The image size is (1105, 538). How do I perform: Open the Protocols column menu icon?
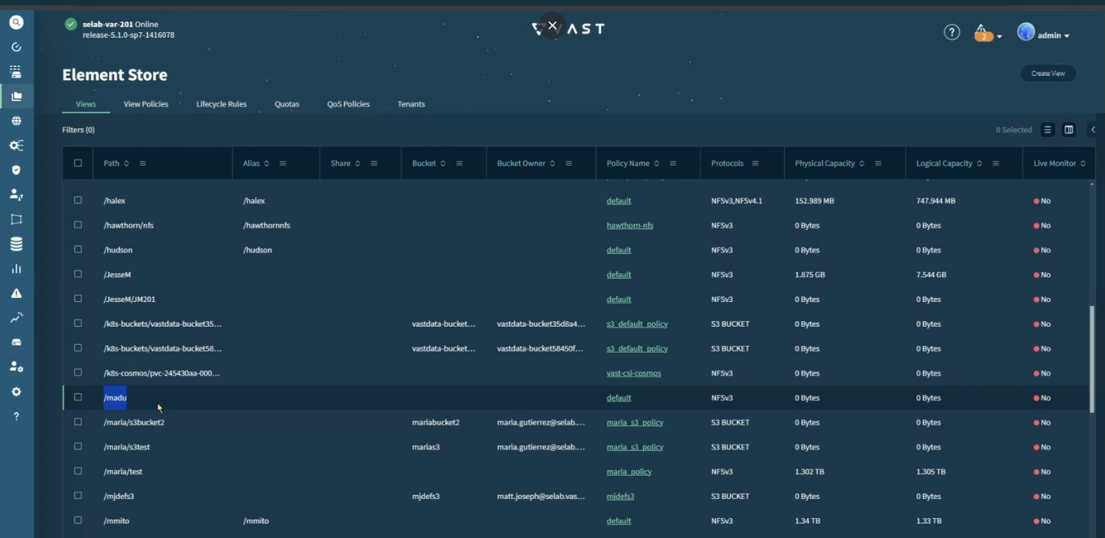pos(755,163)
